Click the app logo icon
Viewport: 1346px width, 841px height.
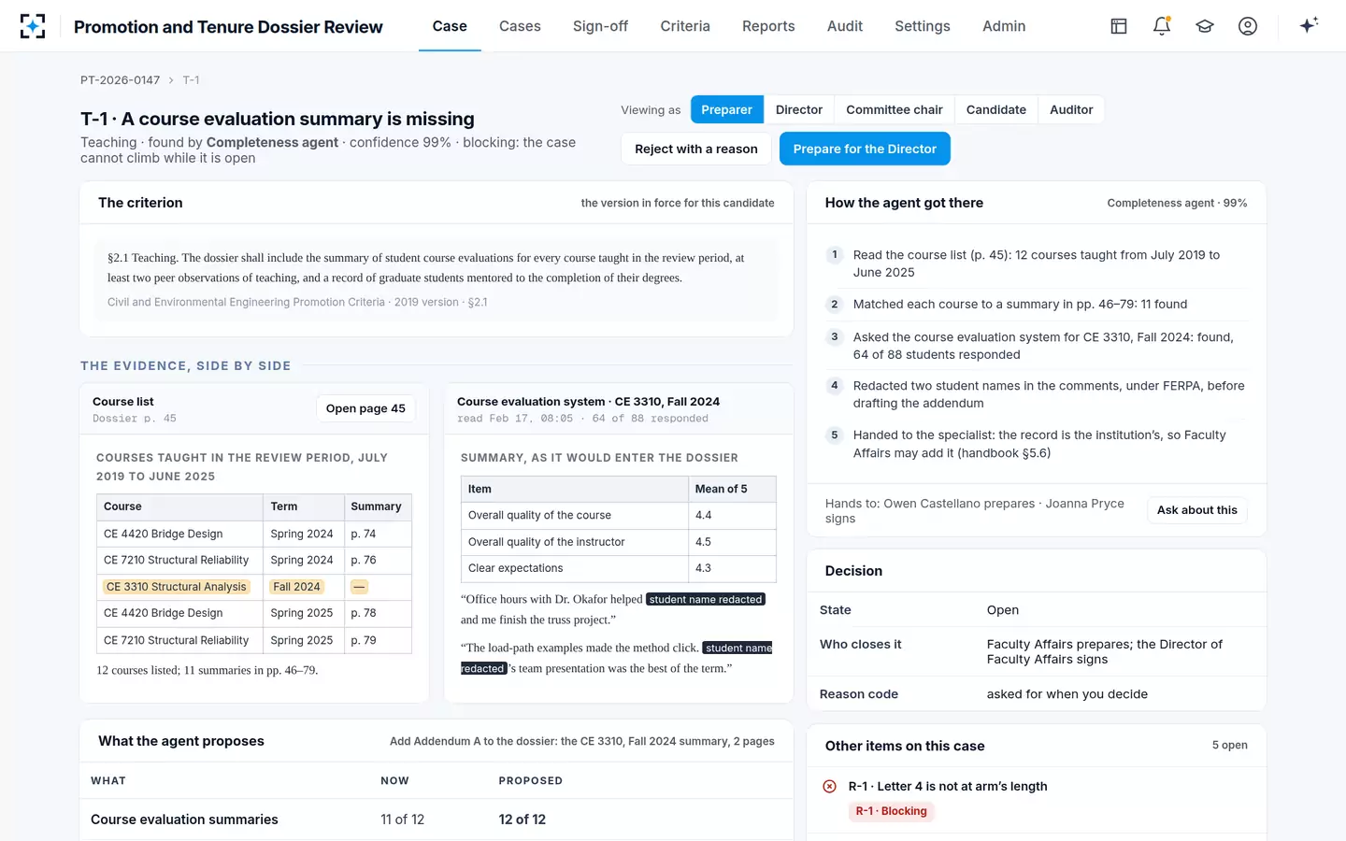coord(33,26)
